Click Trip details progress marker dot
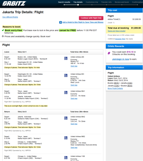The width and height of the screenshot is (143, 161). click(x=78, y=5)
